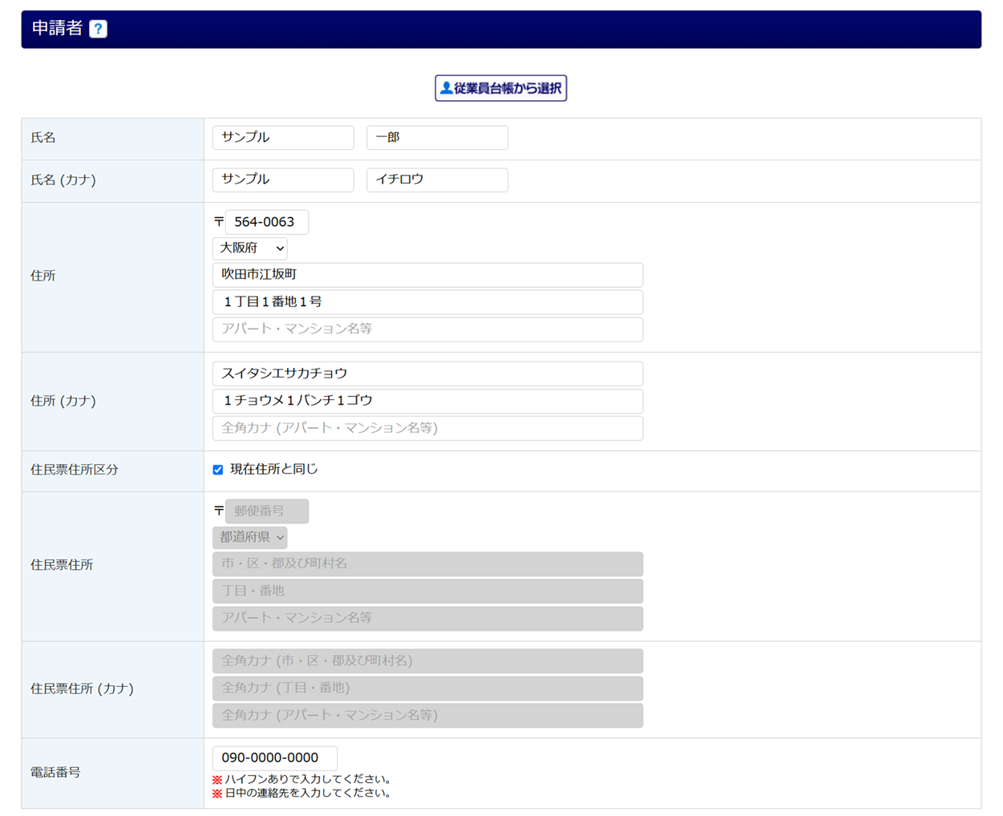Select the phone number field 090-0000-0000

pos(274,758)
